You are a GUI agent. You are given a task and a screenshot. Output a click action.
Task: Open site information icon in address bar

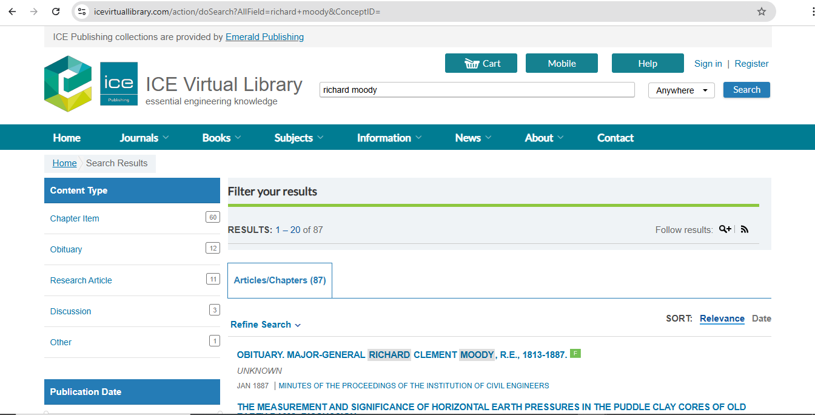click(x=82, y=12)
